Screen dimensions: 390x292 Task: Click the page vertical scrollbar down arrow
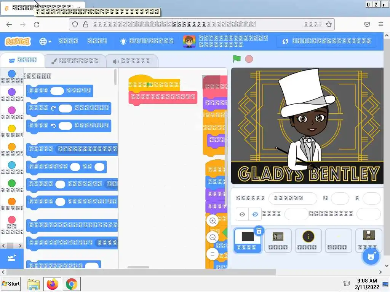[x=387, y=266]
